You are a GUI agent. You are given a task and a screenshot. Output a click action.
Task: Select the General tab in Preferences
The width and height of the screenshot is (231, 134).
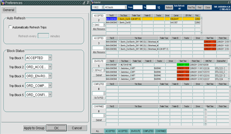click(8, 10)
